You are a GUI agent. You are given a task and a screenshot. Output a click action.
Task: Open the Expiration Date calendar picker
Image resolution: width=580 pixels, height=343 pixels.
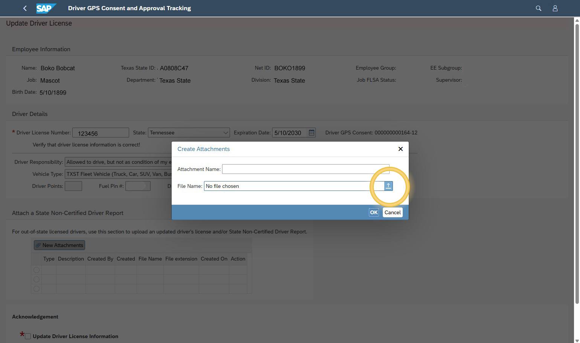311,133
